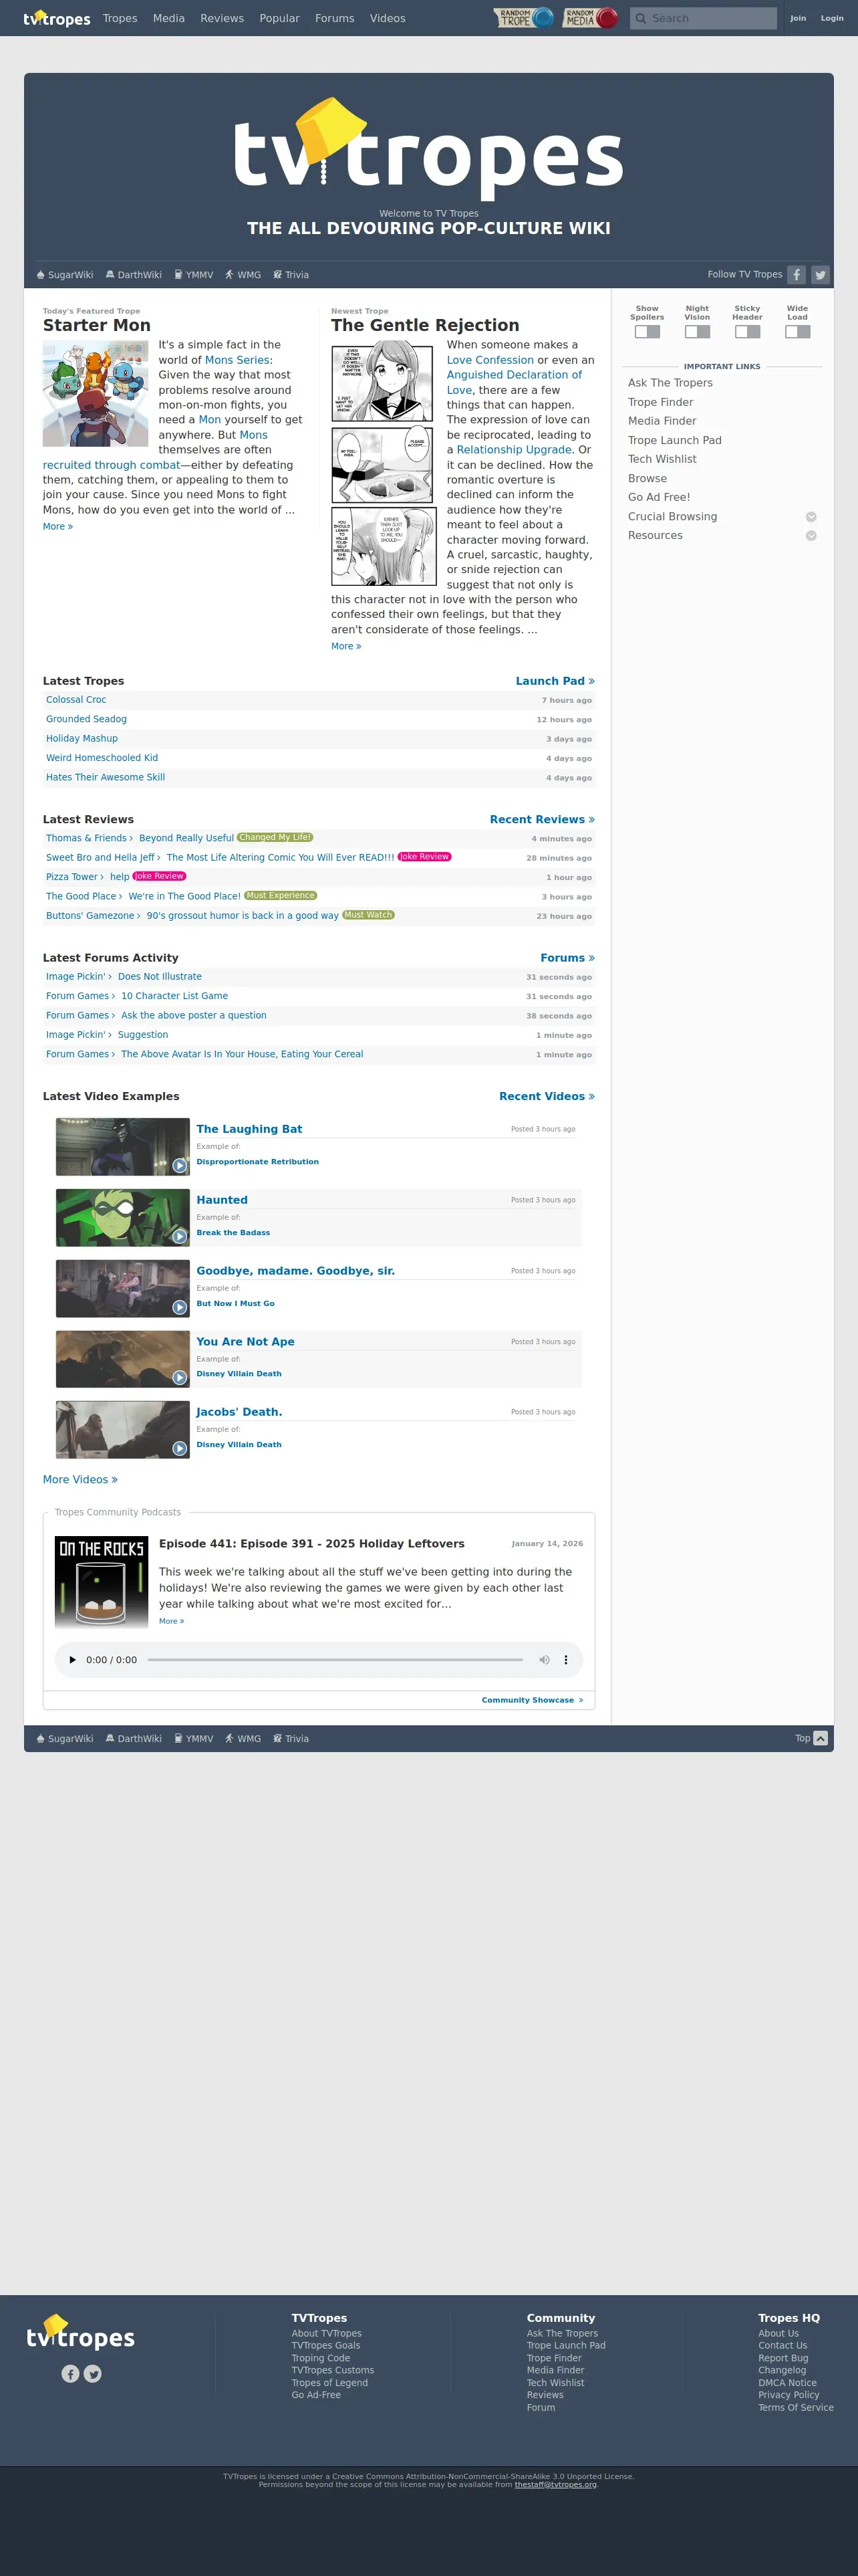
Task: Open the Love Confession link
Action: click(x=490, y=360)
